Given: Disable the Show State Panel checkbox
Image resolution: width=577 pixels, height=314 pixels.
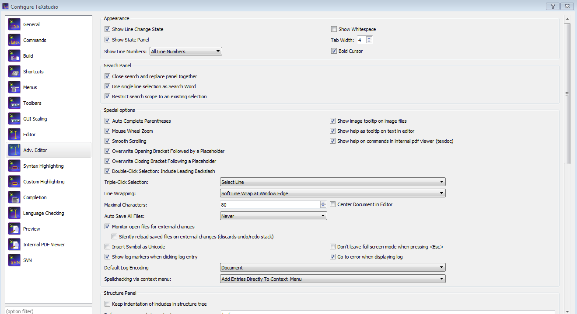Looking at the screenshot, I should coord(108,40).
